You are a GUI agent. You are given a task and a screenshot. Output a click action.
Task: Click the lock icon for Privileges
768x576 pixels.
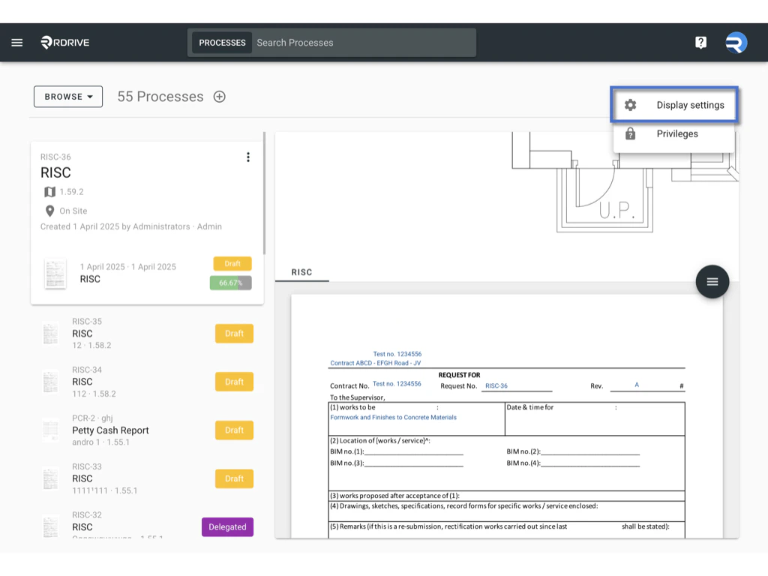click(630, 133)
